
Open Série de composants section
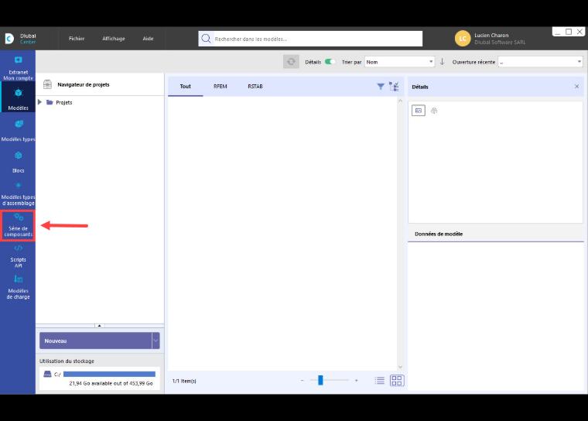(18, 225)
